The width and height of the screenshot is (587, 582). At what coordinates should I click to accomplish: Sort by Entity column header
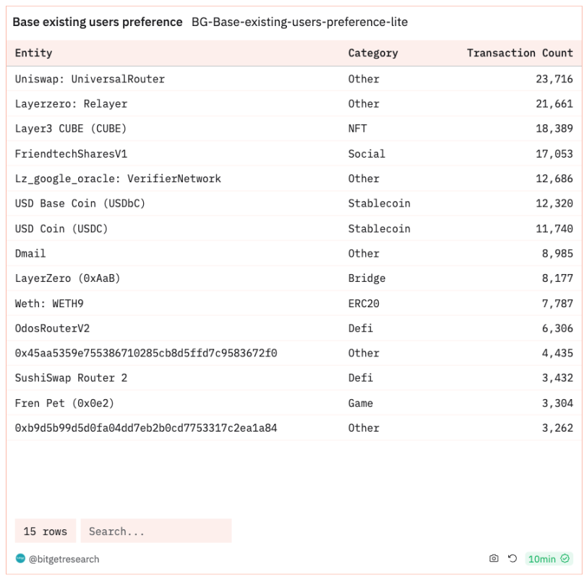(34, 53)
